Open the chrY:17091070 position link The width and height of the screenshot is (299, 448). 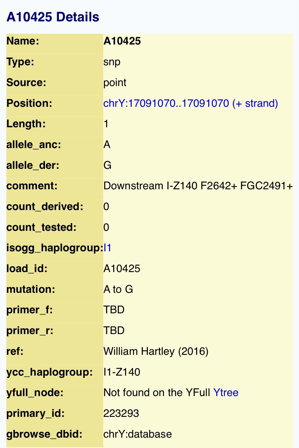(x=191, y=103)
